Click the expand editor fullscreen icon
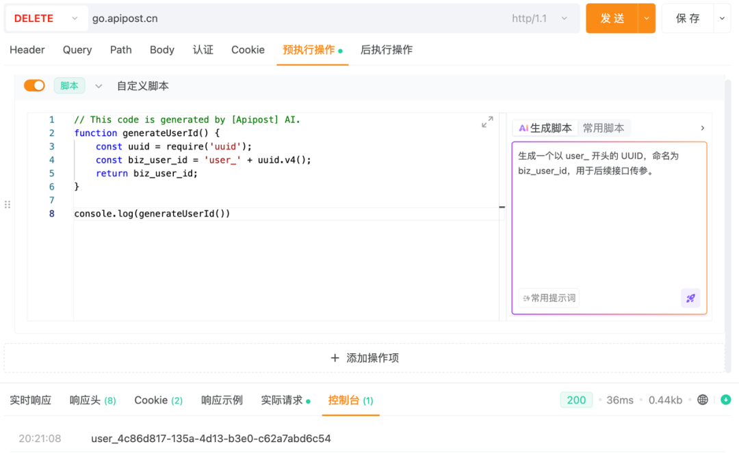The height and width of the screenshot is (453, 739). [x=487, y=122]
